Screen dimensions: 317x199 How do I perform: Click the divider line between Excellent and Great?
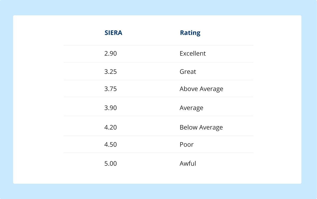click(x=158, y=63)
